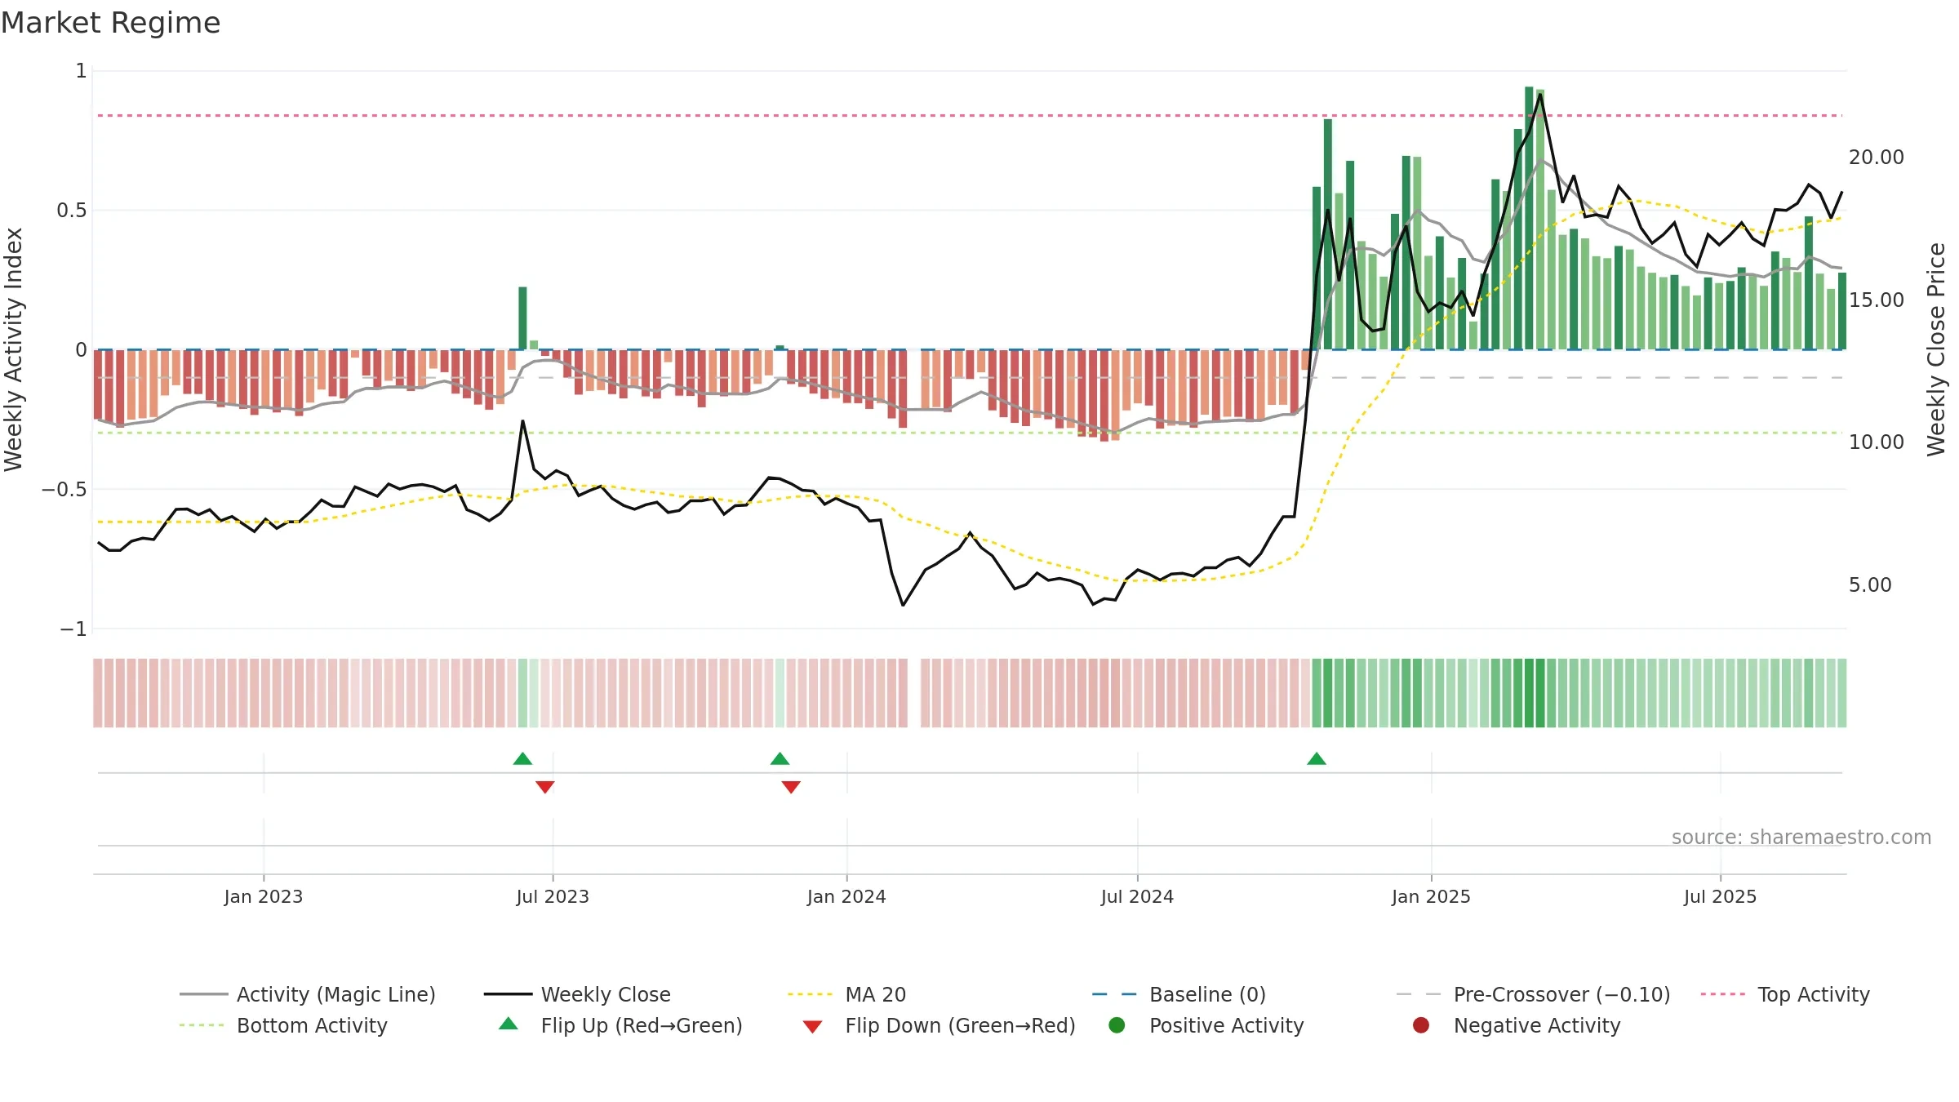The image size is (1959, 1102).
Task: Click red flip-down triangle before Jan 2024
Action: tap(791, 787)
